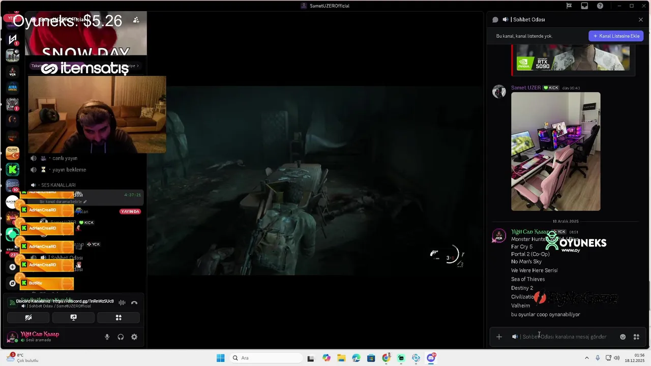Select the canlı yayın voice channel
The image size is (651, 366).
click(65, 158)
